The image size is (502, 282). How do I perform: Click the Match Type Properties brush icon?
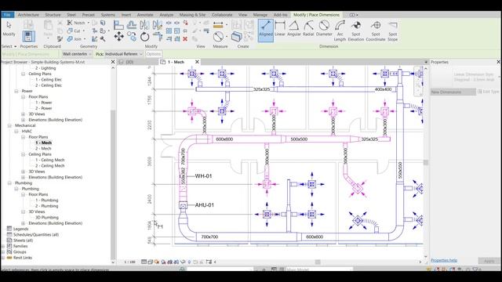[x=60, y=38]
